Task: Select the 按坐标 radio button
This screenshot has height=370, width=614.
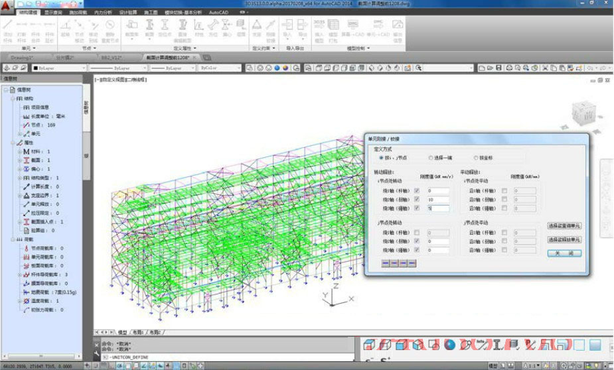Action: (x=475, y=158)
